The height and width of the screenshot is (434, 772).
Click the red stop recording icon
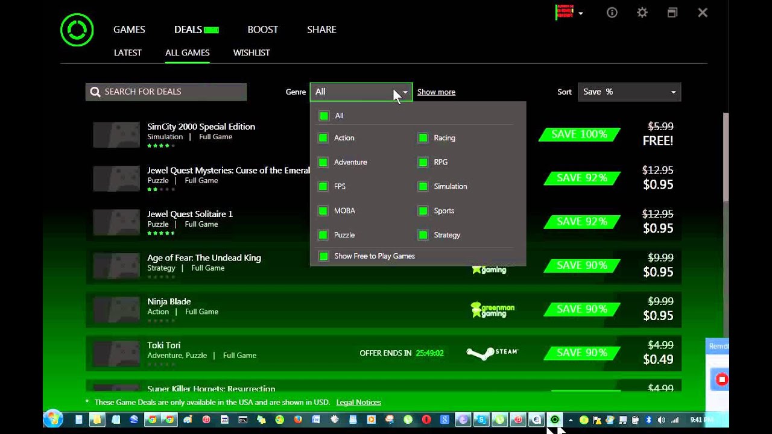coord(721,379)
